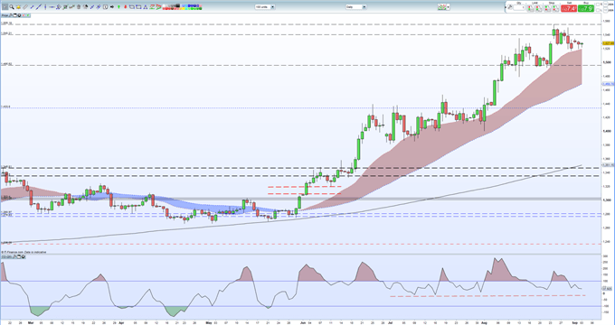The image size is (615, 325).
Task: Click the trash delete drawings icon
Action: [79, 7]
